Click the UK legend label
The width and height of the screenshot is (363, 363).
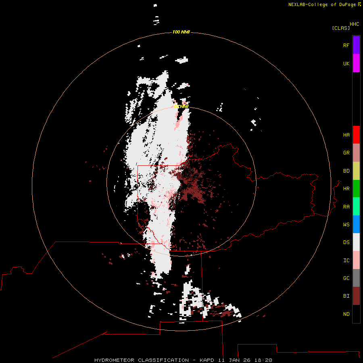point(346,64)
